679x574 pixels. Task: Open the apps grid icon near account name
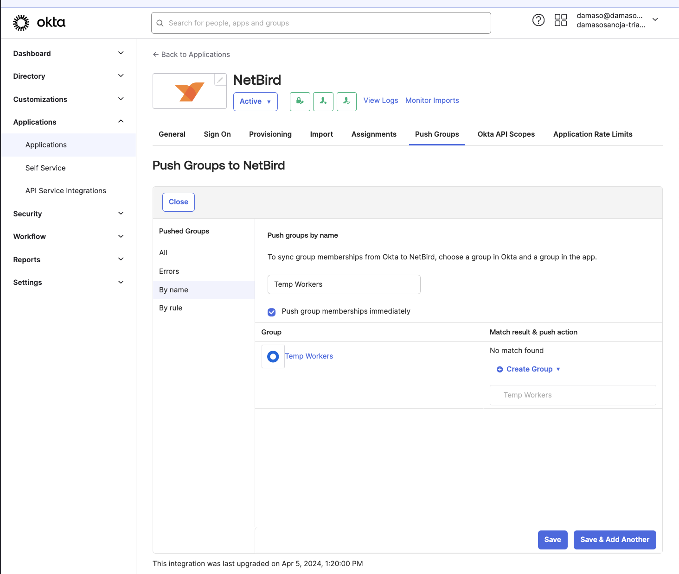tap(560, 20)
